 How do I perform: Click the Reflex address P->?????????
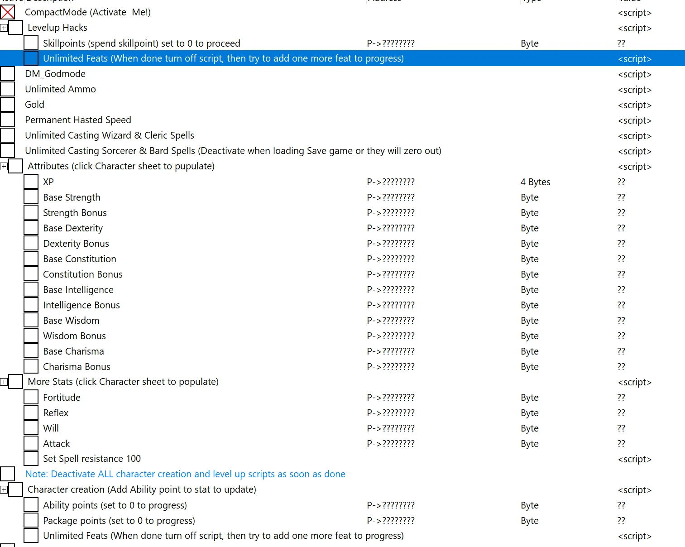(391, 413)
